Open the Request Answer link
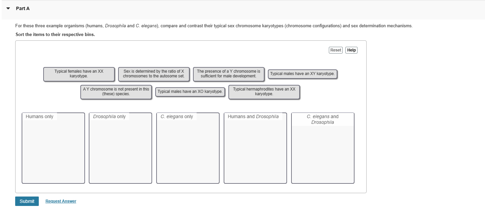 [60, 201]
